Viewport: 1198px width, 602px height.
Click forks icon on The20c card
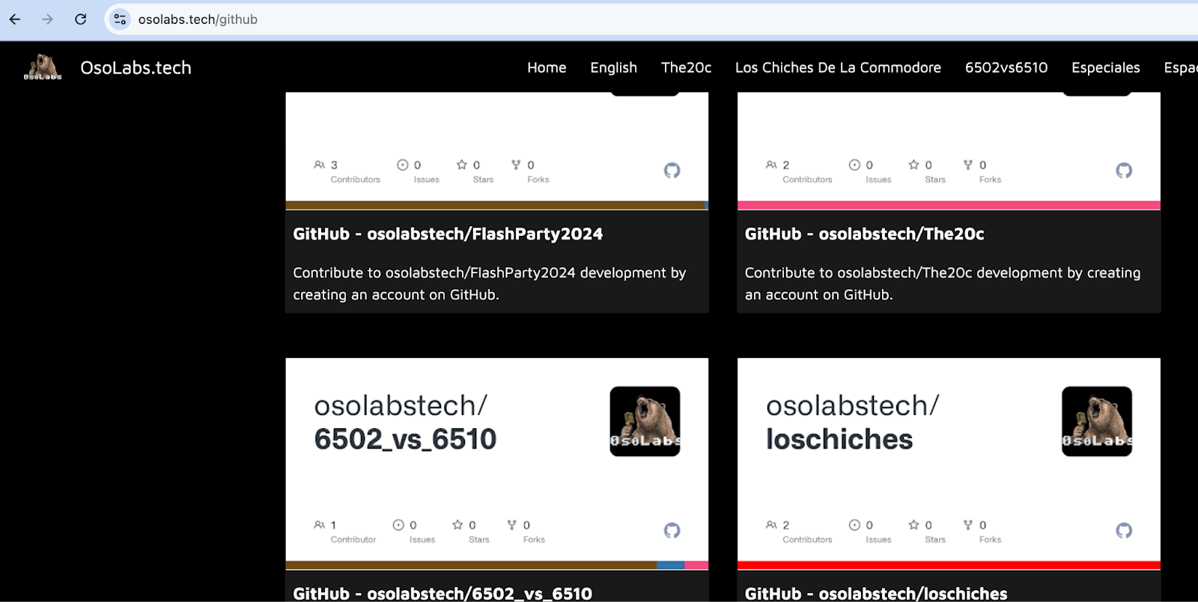[968, 165]
